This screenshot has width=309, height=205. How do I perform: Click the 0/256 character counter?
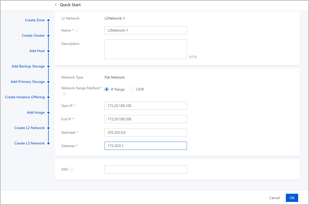[x=193, y=57]
